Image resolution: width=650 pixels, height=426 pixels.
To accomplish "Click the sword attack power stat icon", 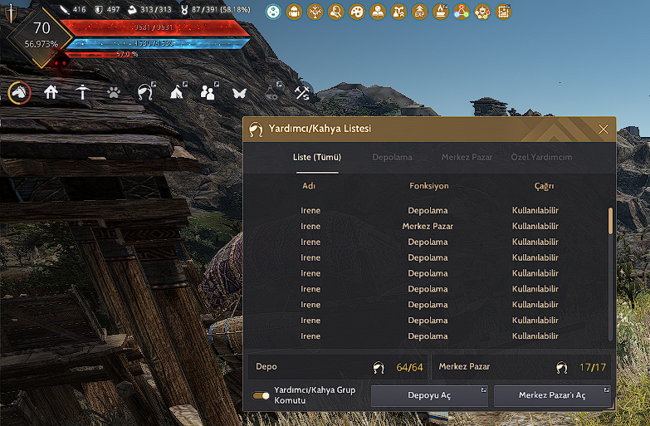I will 65,9.
